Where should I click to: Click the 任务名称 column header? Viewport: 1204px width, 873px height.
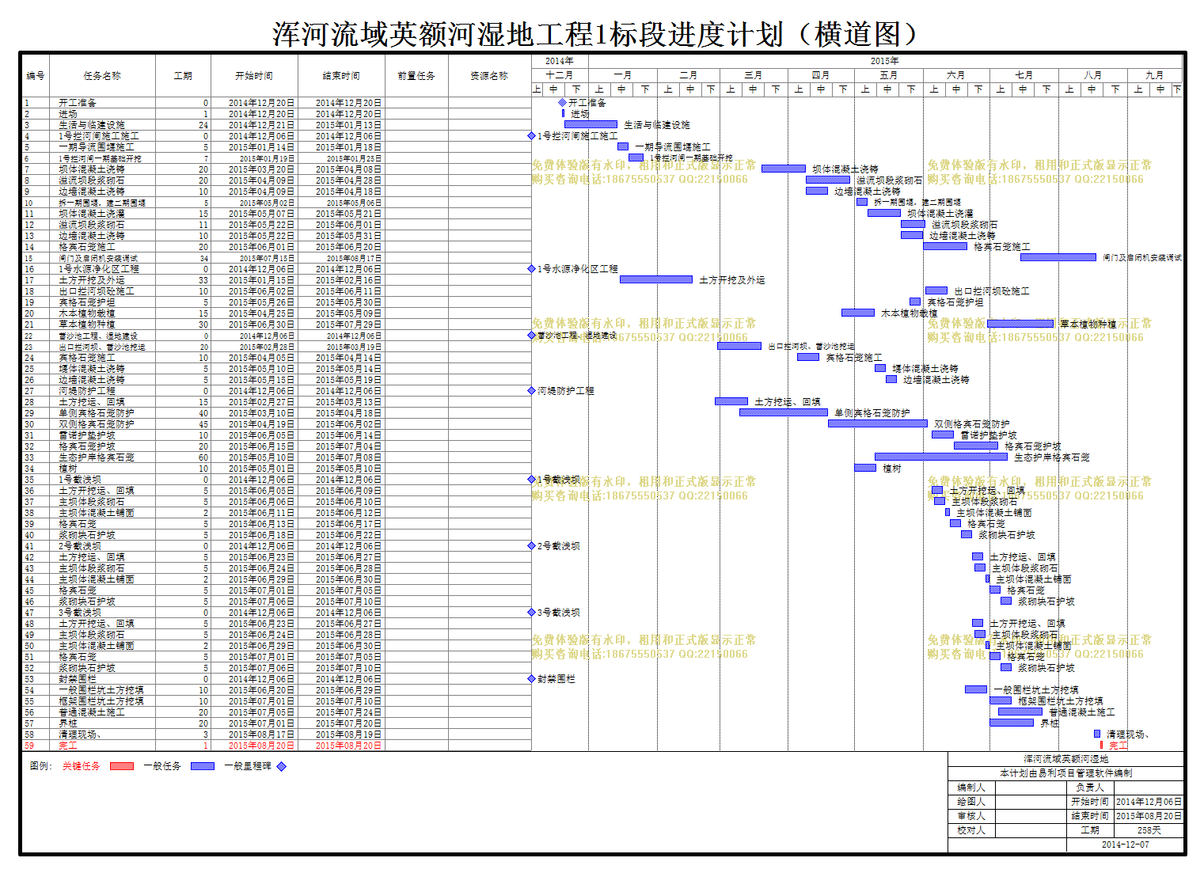click(x=102, y=76)
